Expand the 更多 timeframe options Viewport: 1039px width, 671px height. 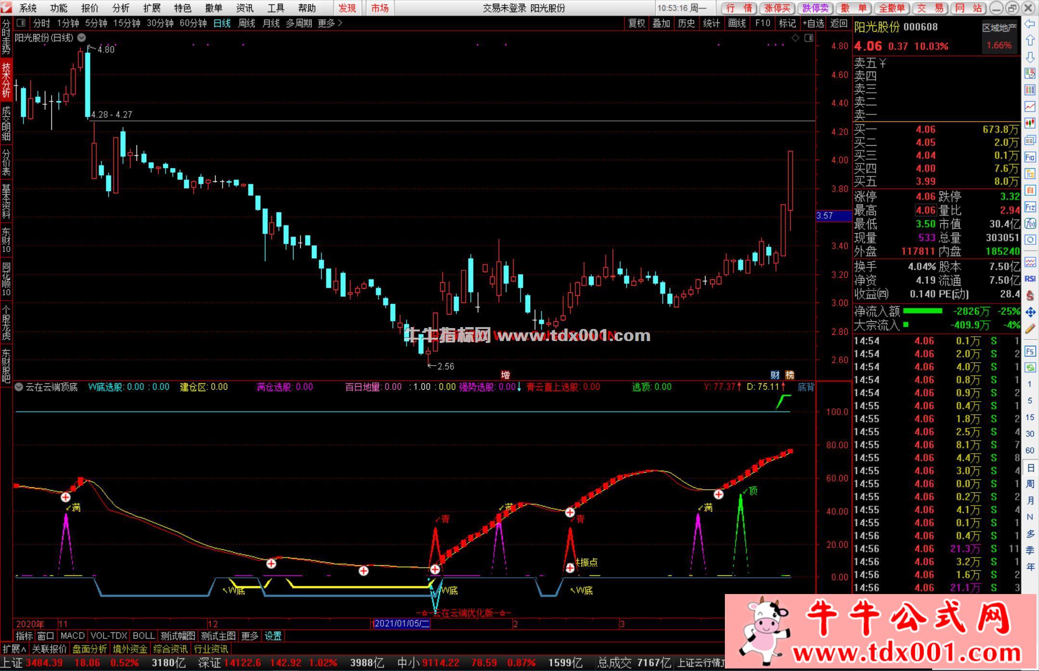[330, 23]
